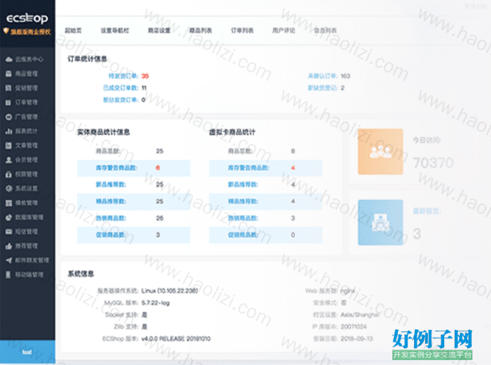
Task: Open 系统设置 gear icon
Action: tap(9, 188)
